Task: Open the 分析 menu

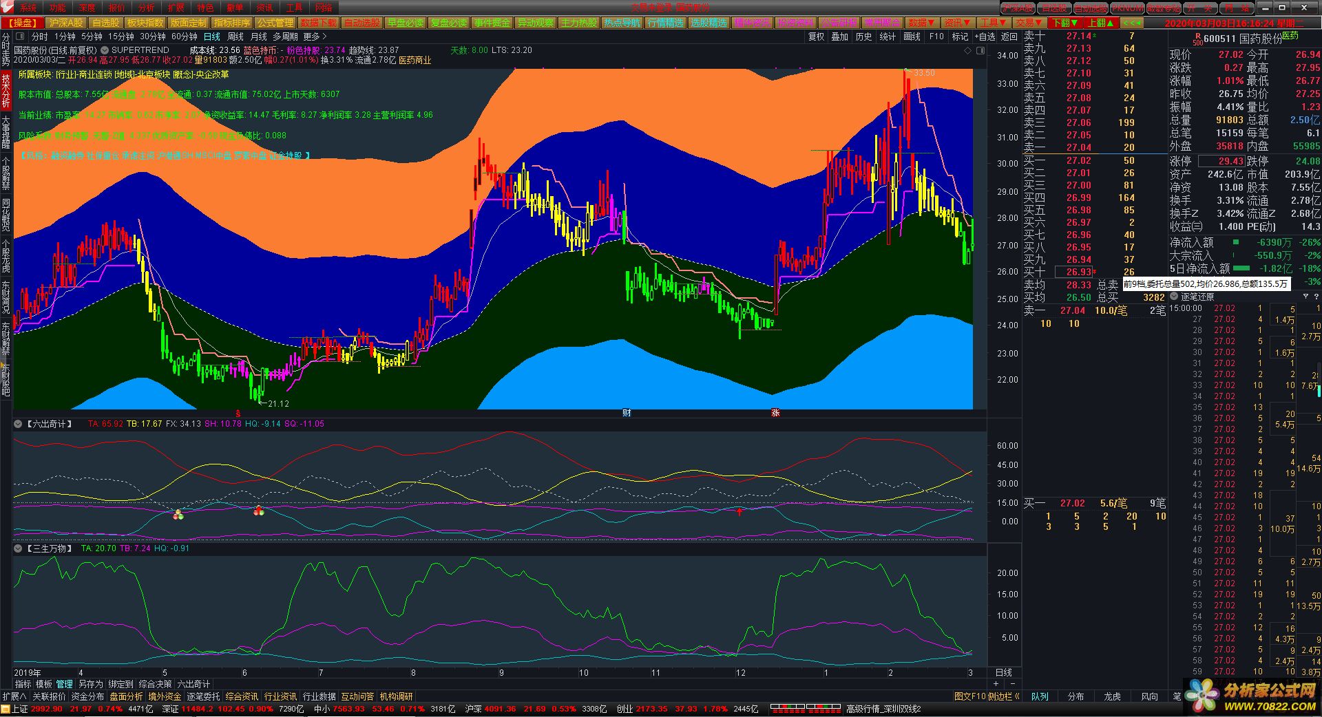Action: pos(146,8)
